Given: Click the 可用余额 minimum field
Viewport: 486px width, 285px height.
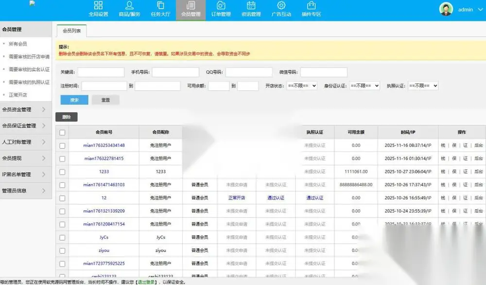Looking at the screenshot, I should tap(219, 86).
